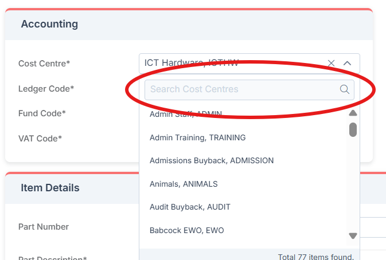Clear the selected ICT Hardware cost centre
386x260 pixels.
pyautogui.click(x=331, y=63)
